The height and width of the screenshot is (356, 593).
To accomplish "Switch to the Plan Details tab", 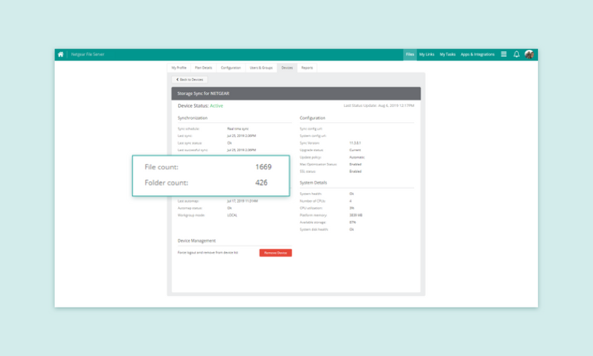I will [203, 68].
